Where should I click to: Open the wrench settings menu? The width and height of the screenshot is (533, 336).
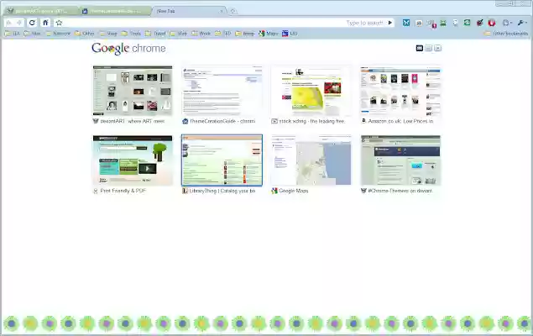click(x=521, y=23)
